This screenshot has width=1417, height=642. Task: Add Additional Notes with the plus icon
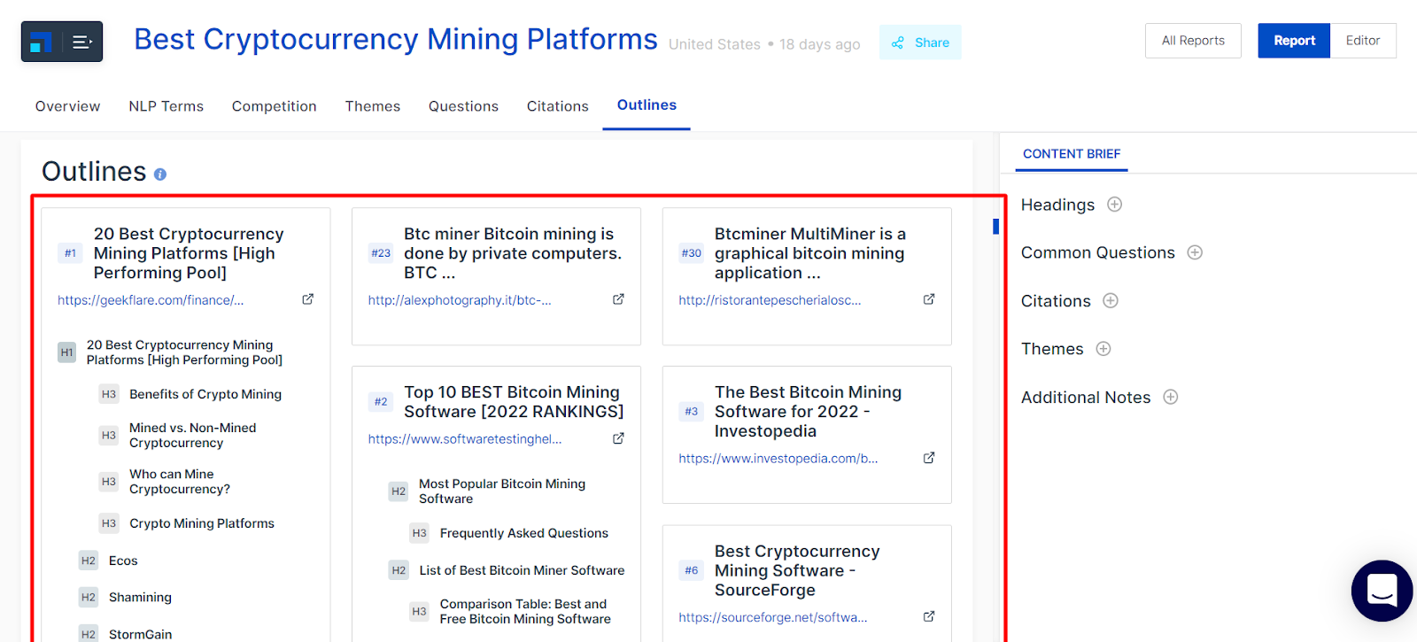(1171, 397)
